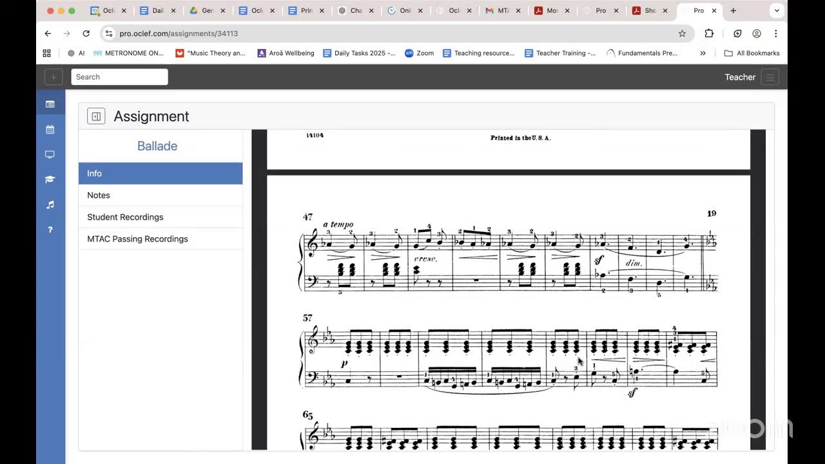Open the Extensions puzzle icon

pos(709,34)
